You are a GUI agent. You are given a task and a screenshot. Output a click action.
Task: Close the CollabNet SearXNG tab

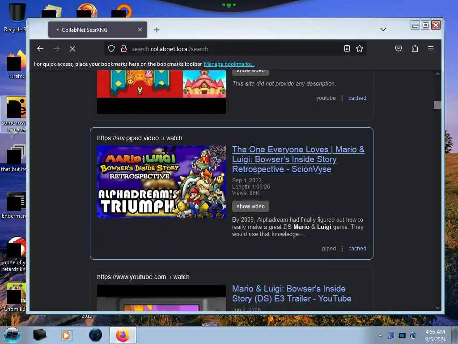click(140, 30)
